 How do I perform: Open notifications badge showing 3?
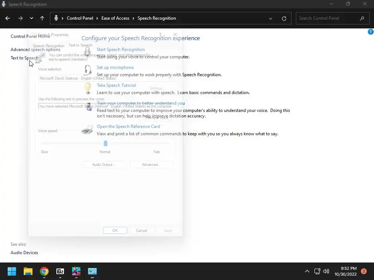pos(364,271)
